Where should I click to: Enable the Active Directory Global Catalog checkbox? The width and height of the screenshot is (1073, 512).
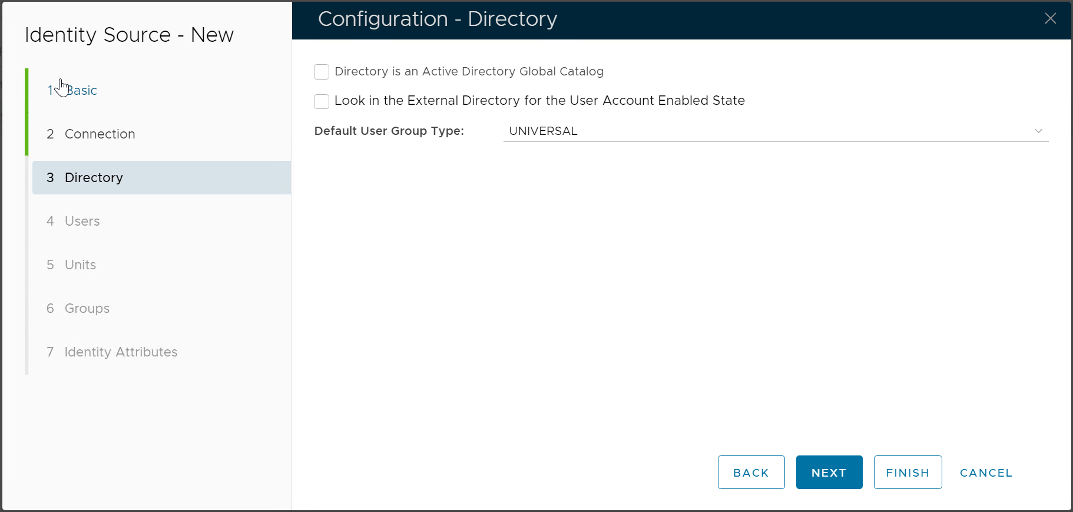click(x=322, y=72)
